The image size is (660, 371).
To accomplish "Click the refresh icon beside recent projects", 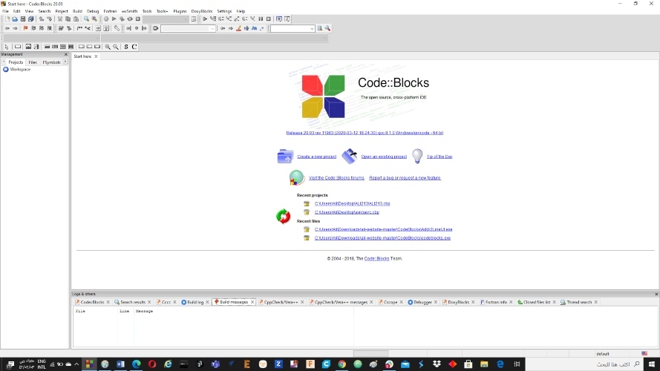I will point(284,216).
